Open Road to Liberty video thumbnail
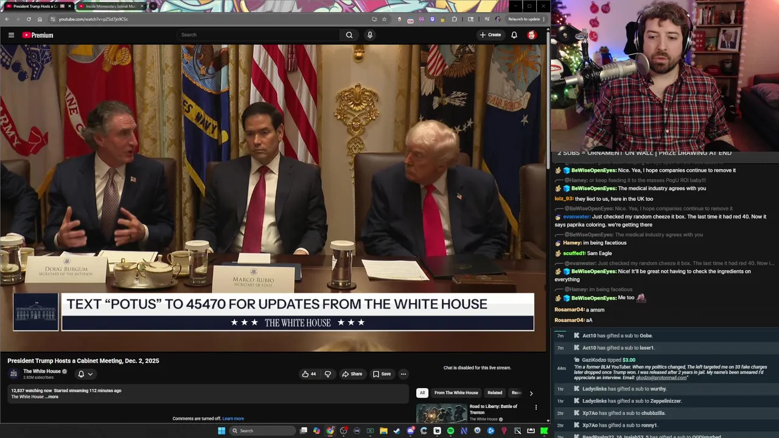Image resolution: width=779 pixels, height=438 pixels. pos(441,413)
